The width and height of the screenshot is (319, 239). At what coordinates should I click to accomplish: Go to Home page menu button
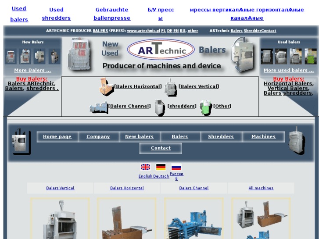click(x=57, y=137)
